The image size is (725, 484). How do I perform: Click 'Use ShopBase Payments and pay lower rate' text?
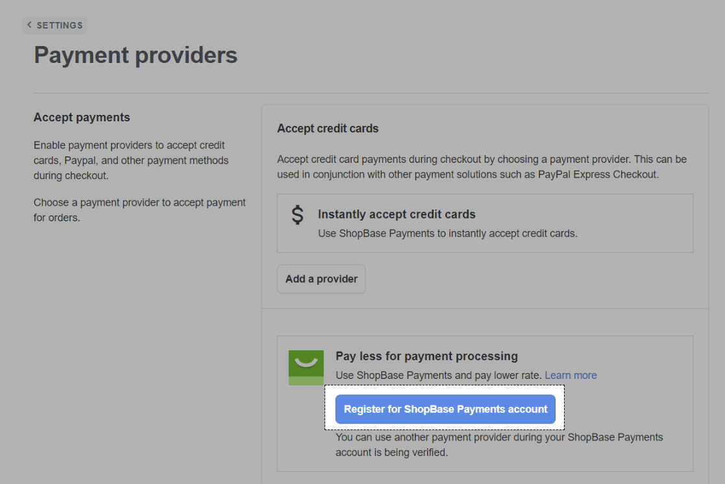(439, 375)
